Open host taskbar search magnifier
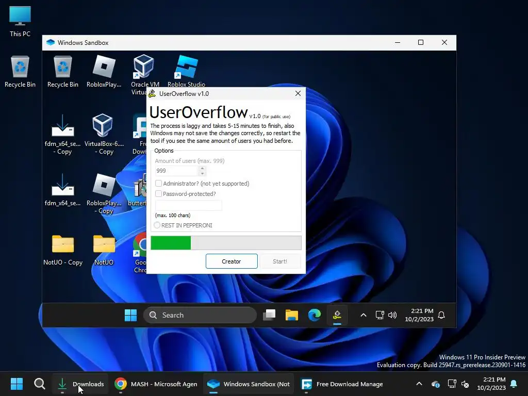This screenshot has height=396, width=528. [39, 384]
